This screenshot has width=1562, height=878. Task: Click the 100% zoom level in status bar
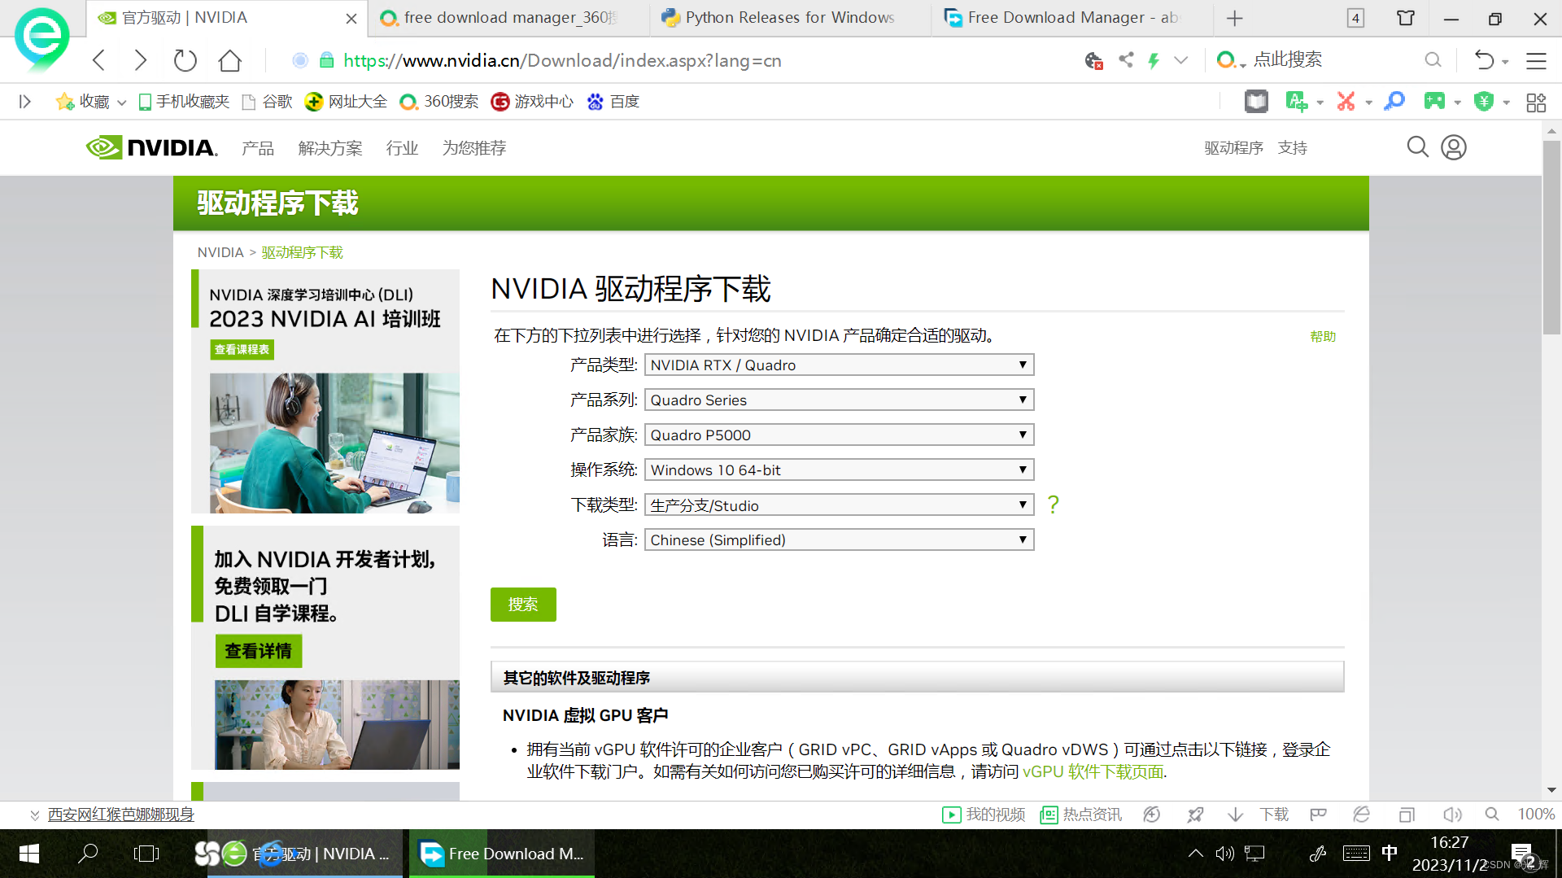click(1536, 815)
